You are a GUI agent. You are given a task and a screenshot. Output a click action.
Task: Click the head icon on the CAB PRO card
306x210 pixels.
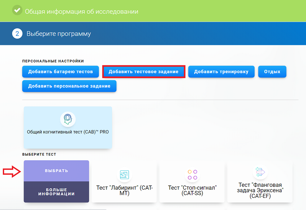68,119
